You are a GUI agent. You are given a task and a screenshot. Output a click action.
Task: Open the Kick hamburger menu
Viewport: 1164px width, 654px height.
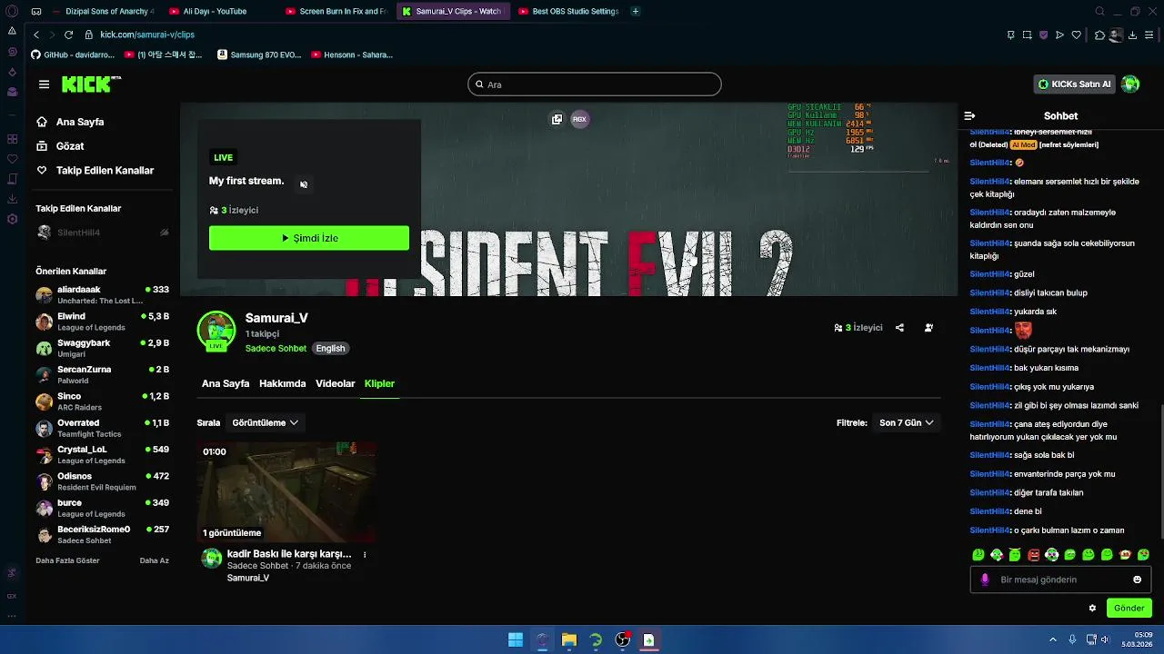point(44,84)
